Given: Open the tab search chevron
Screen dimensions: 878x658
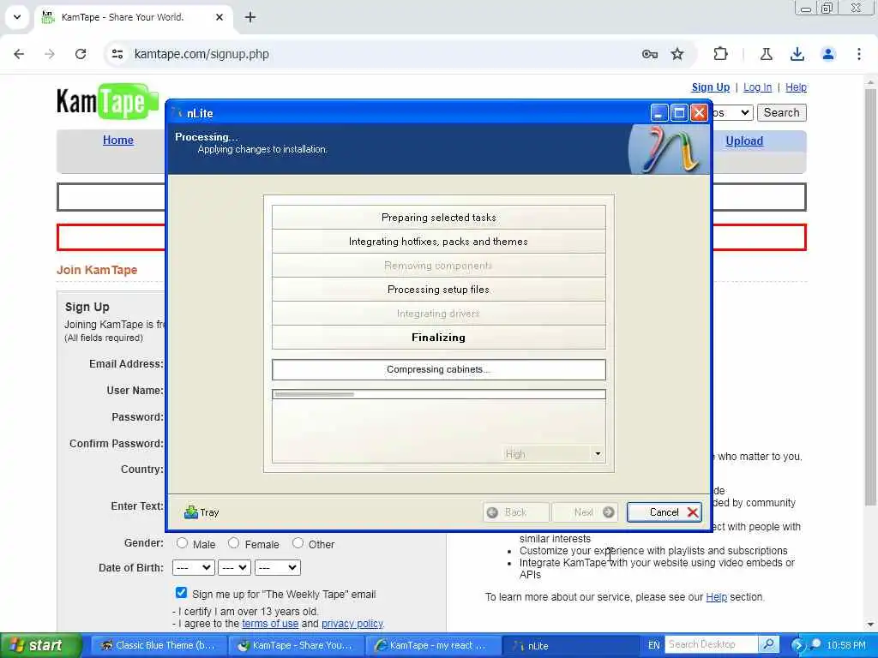Looking at the screenshot, I should click(x=17, y=17).
